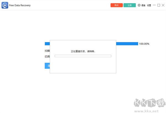Click the 扫描 label left of the dialog
166x113 pixels.
click(x=47, y=51)
